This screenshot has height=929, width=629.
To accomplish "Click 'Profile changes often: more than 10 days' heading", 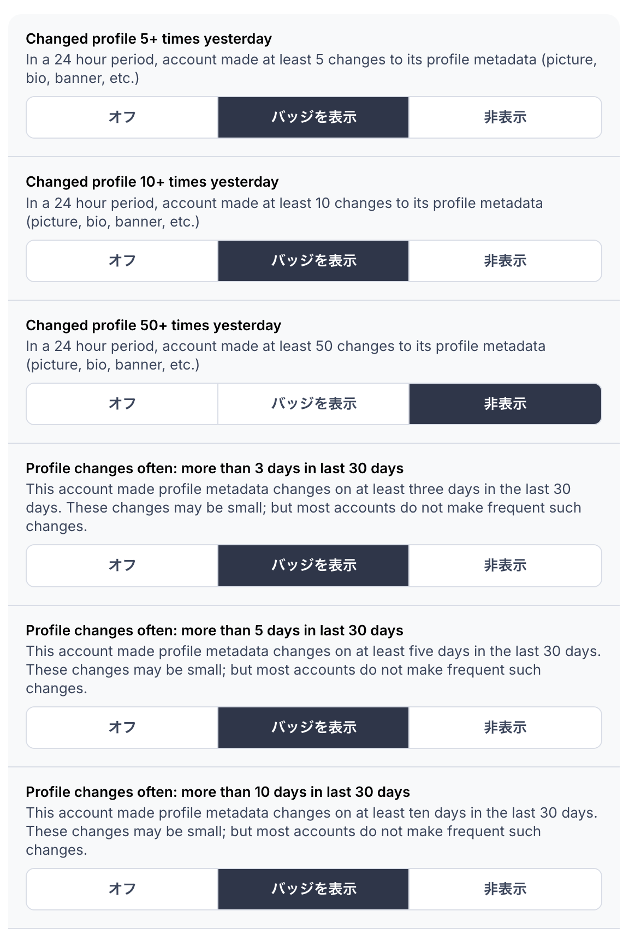I will (x=218, y=792).
